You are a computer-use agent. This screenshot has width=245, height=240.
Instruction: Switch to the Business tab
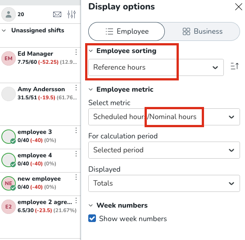(202, 31)
